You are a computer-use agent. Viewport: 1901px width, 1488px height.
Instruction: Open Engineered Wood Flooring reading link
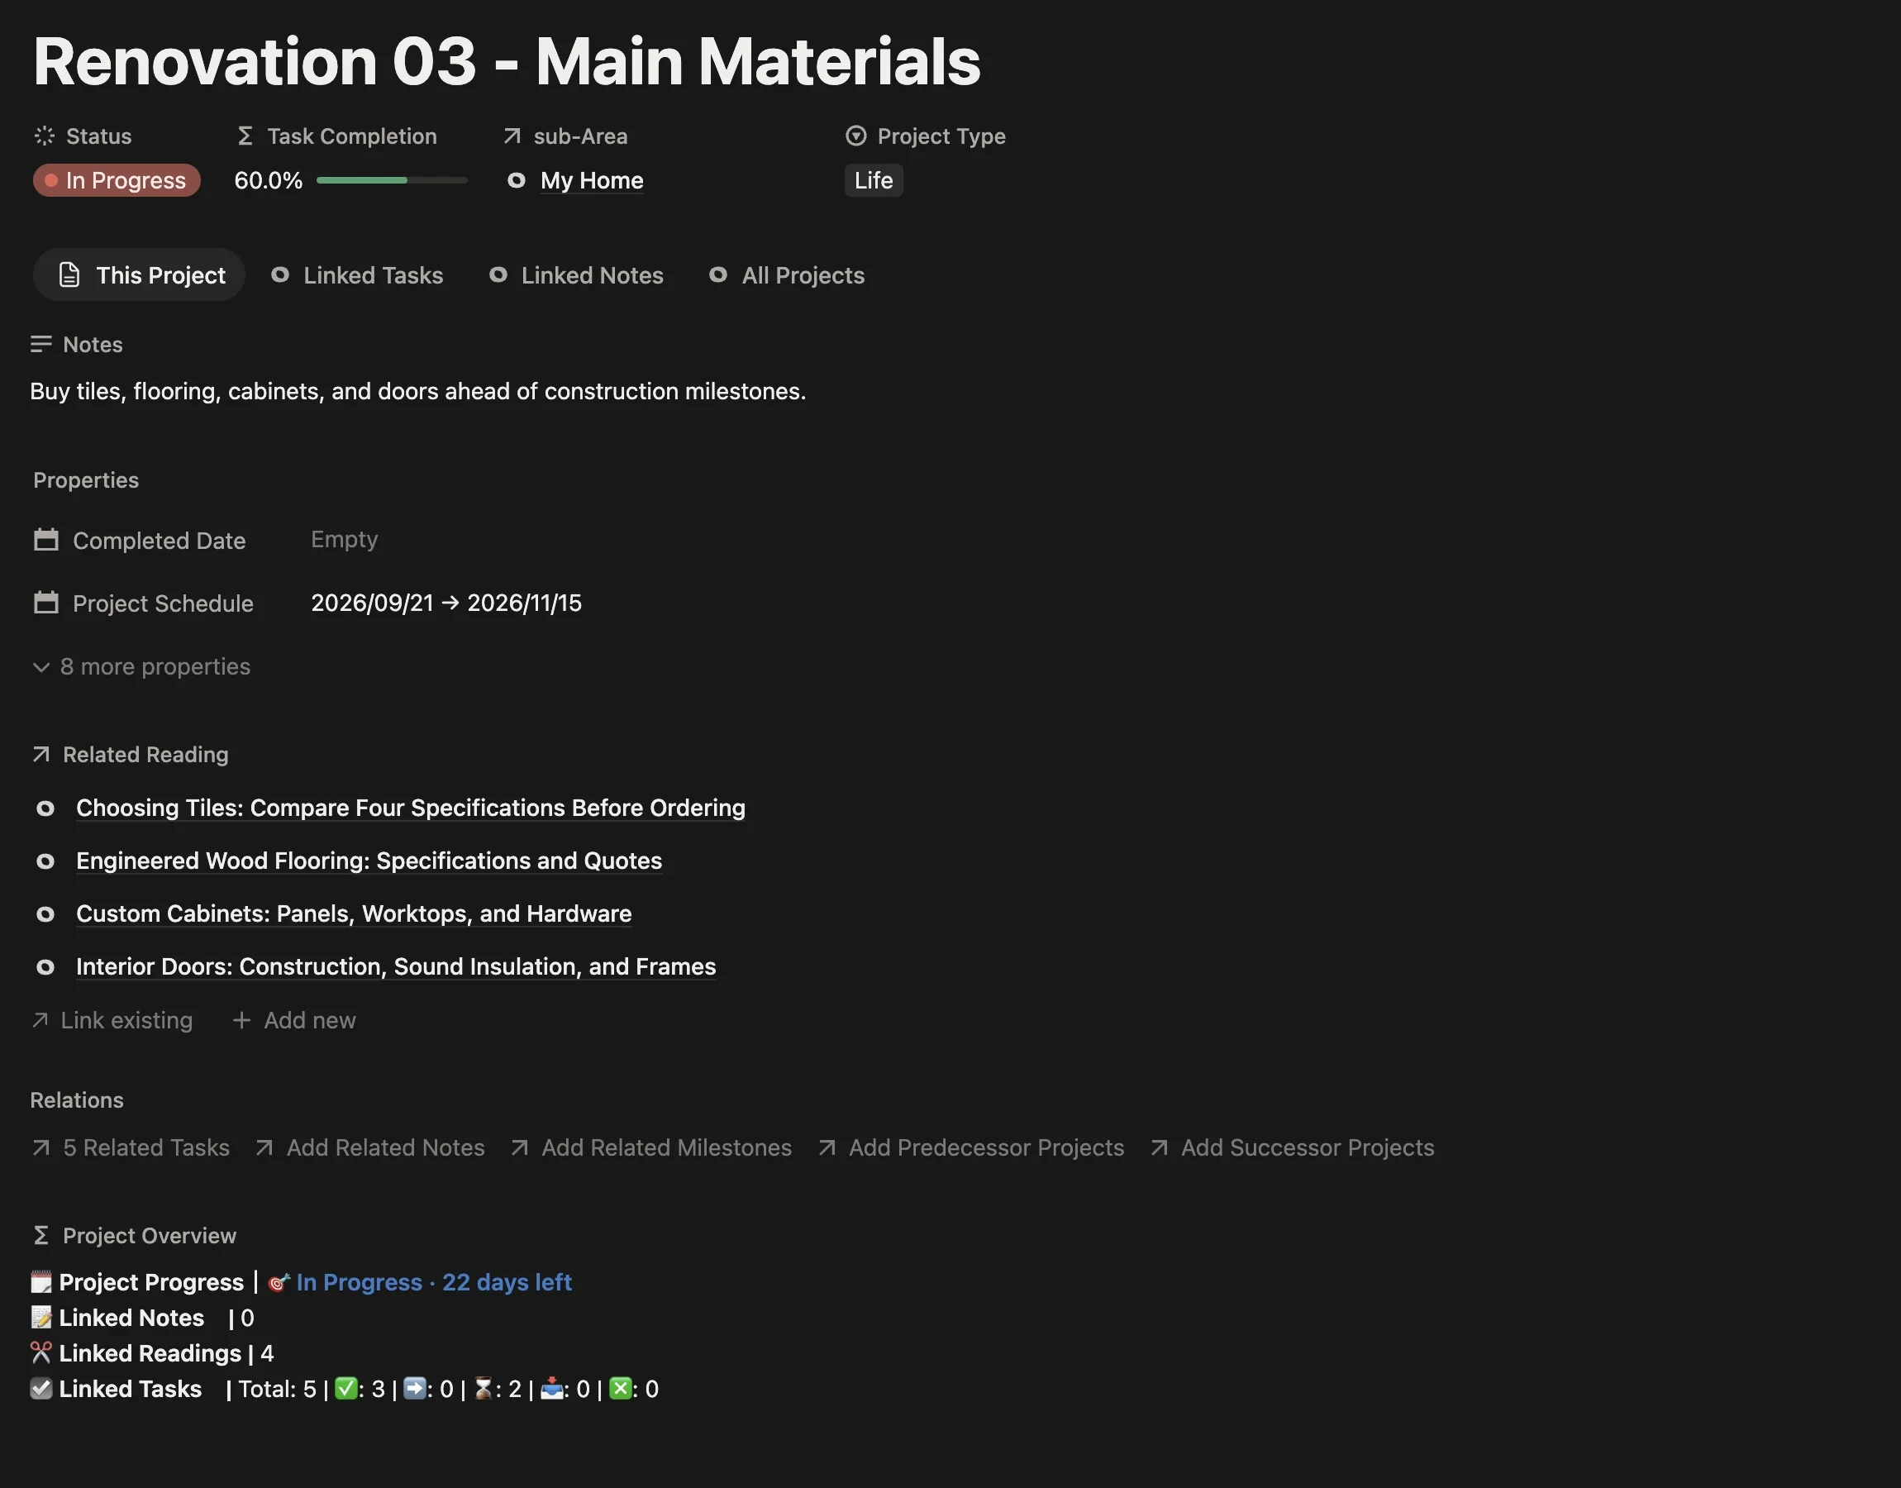pyautogui.click(x=369, y=861)
